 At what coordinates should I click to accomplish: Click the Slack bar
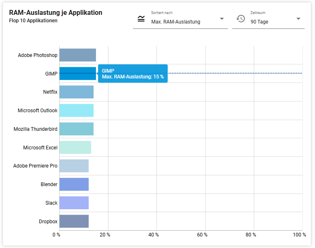coord(74,203)
